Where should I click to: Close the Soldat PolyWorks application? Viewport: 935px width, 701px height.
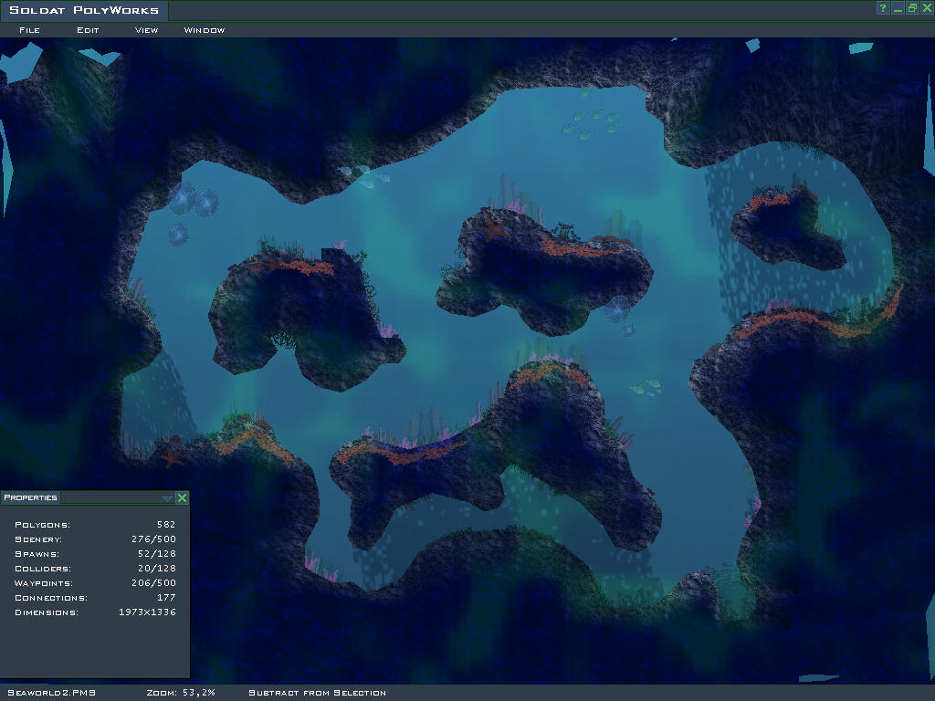[x=927, y=8]
